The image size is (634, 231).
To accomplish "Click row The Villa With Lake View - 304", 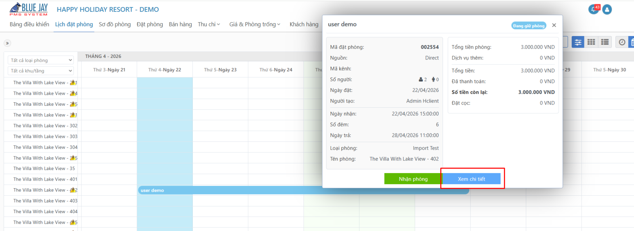I will click(45, 147).
